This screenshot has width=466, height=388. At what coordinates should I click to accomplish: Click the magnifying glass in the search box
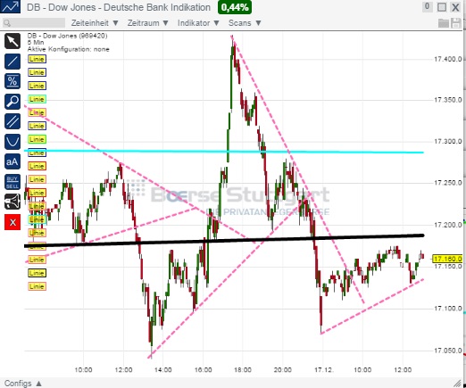pyautogui.click(x=7, y=23)
